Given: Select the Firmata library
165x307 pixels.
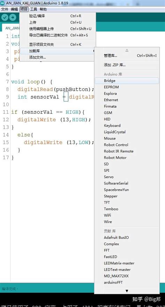Looking at the screenshot, I should (127, 106).
